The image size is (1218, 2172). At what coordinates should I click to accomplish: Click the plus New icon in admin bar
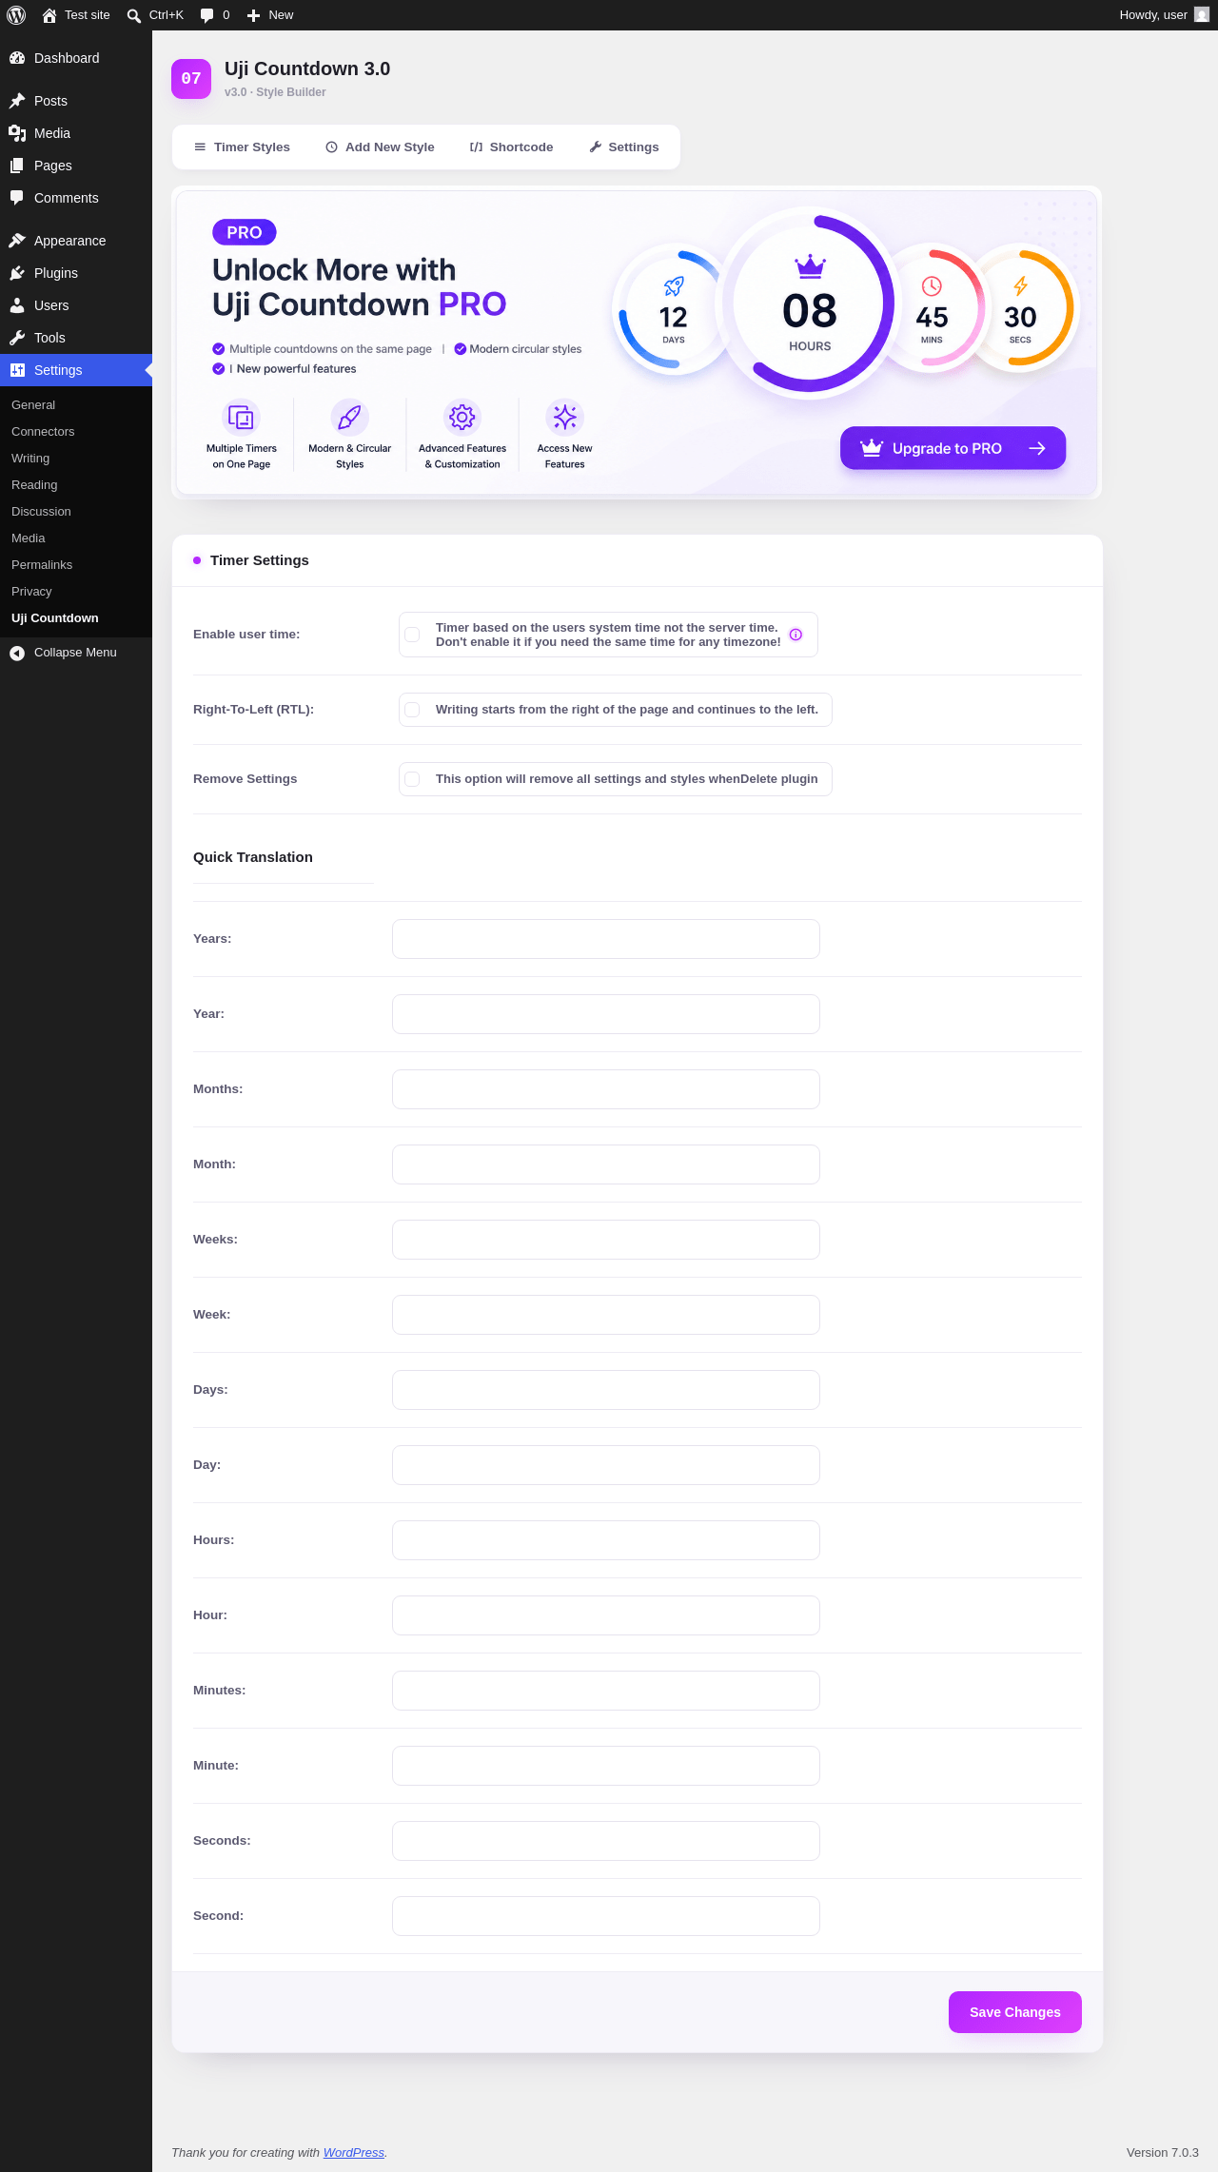click(x=253, y=15)
